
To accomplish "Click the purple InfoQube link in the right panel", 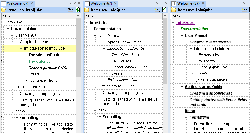I will [x=185, y=22].
